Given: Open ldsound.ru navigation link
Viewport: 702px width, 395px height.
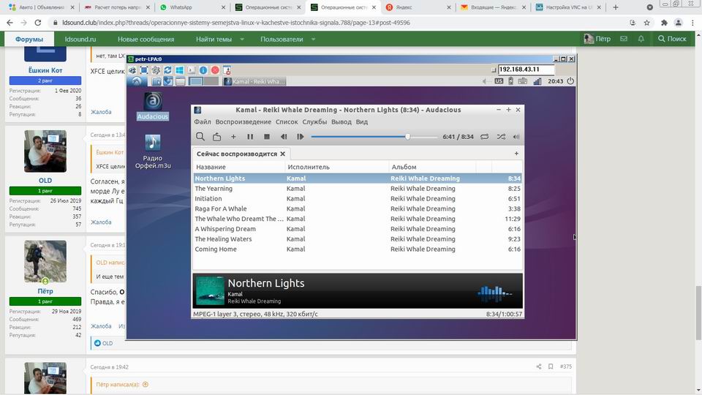Looking at the screenshot, I should point(80,39).
